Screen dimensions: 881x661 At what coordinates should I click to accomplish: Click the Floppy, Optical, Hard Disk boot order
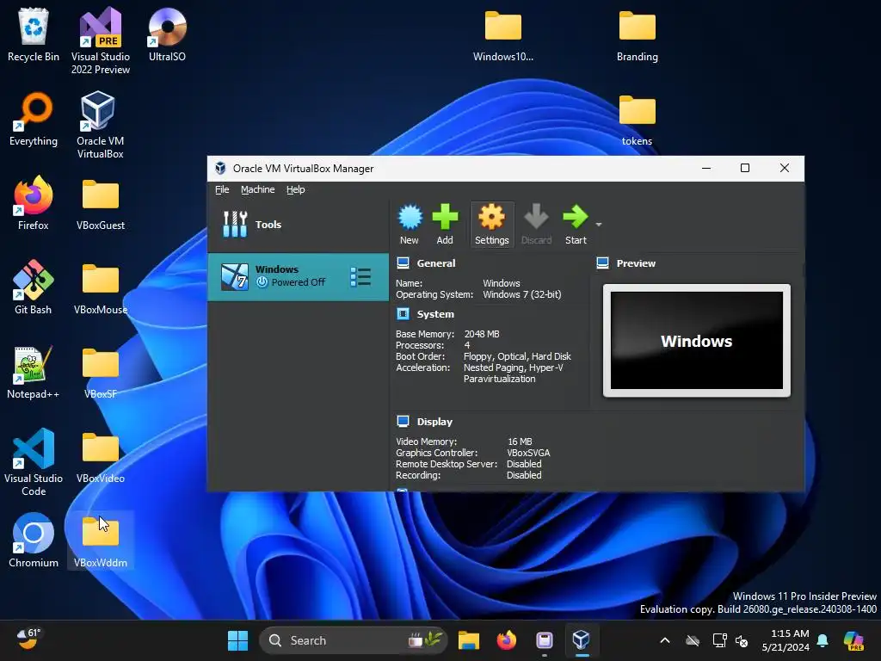point(517,356)
